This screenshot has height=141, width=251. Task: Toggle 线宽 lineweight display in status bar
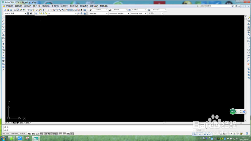68,134
